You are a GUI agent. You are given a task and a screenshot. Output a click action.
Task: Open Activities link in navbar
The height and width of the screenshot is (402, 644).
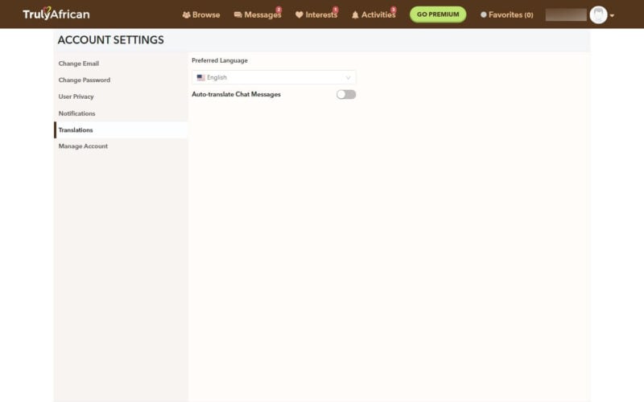(378, 14)
